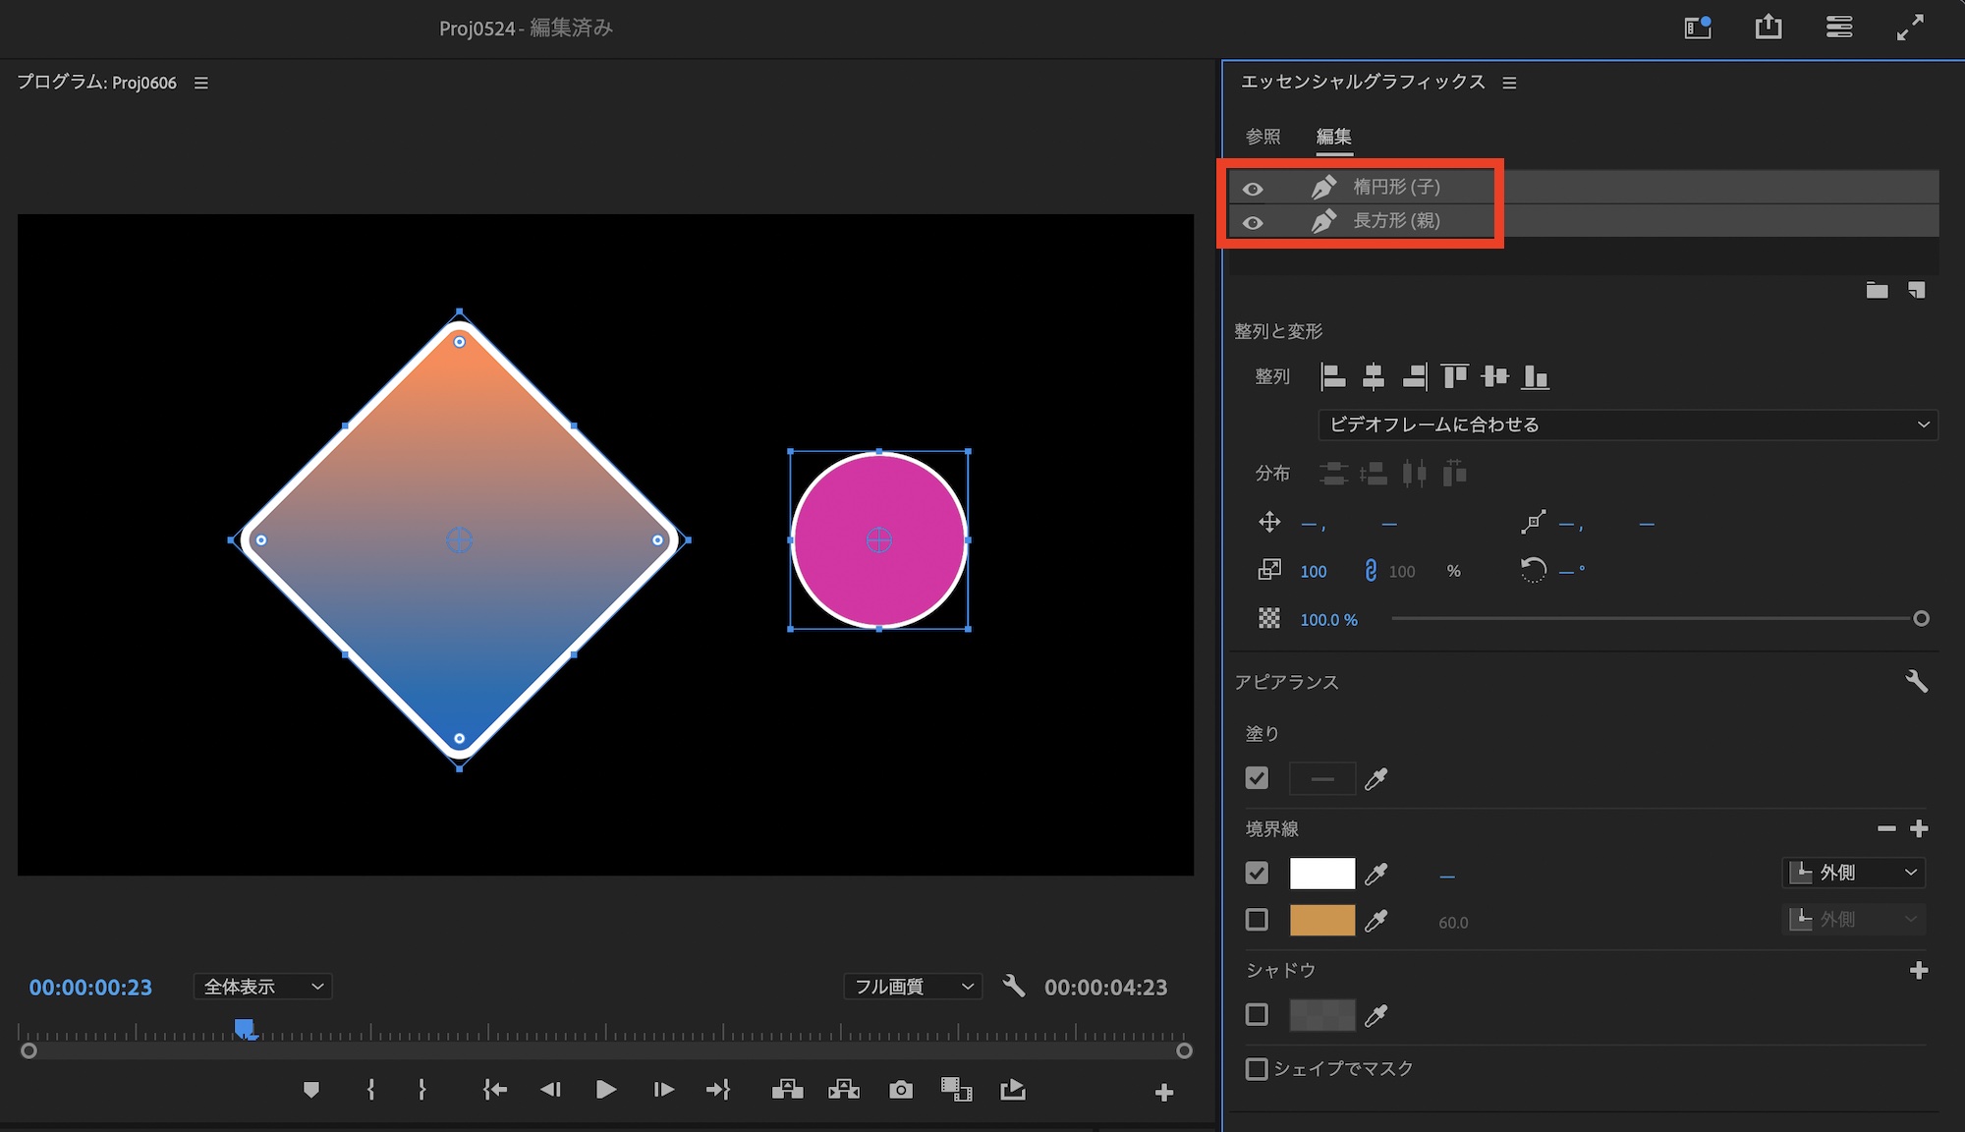
Task: Click the create group folder icon
Action: (x=1877, y=290)
